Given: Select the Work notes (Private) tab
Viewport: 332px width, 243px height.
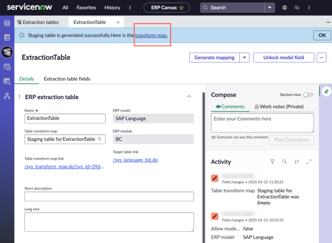Looking at the screenshot, I should tap(279, 106).
